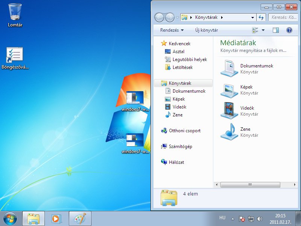301x226 pixels.
Task: Click the folder icon in address bar
Action: [184, 17]
